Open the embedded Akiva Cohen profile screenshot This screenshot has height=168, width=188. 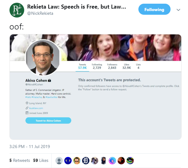[96, 87]
